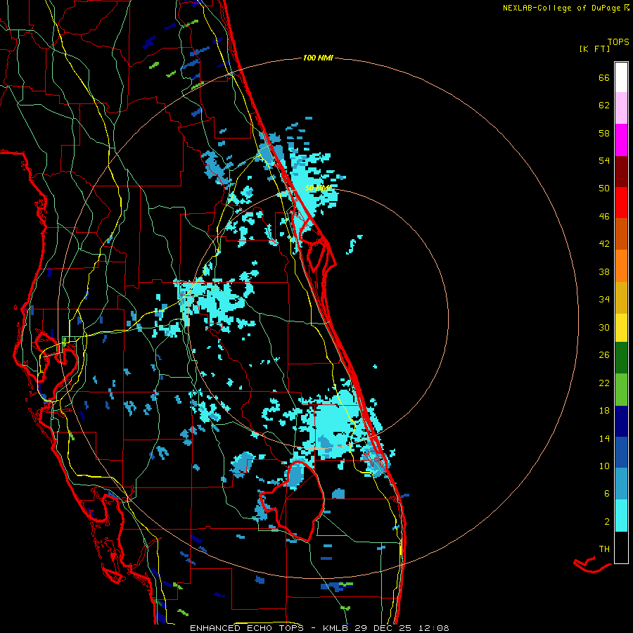Image resolution: width=633 pixels, height=633 pixels.
Task: Select the gold legend swatch
Action: [x=621, y=298]
